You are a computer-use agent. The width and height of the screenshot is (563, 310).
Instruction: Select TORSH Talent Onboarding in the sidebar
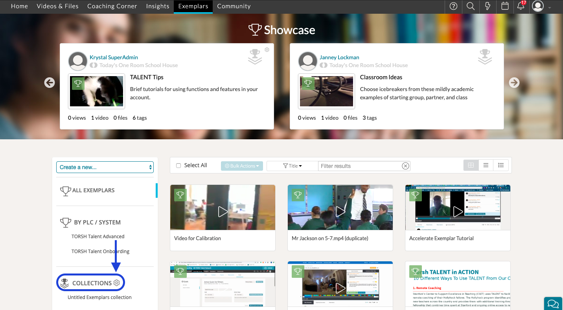[x=100, y=251]
